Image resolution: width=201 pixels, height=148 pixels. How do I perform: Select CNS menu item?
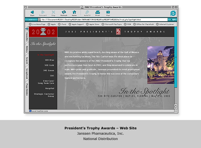click(x=52, y=76)
